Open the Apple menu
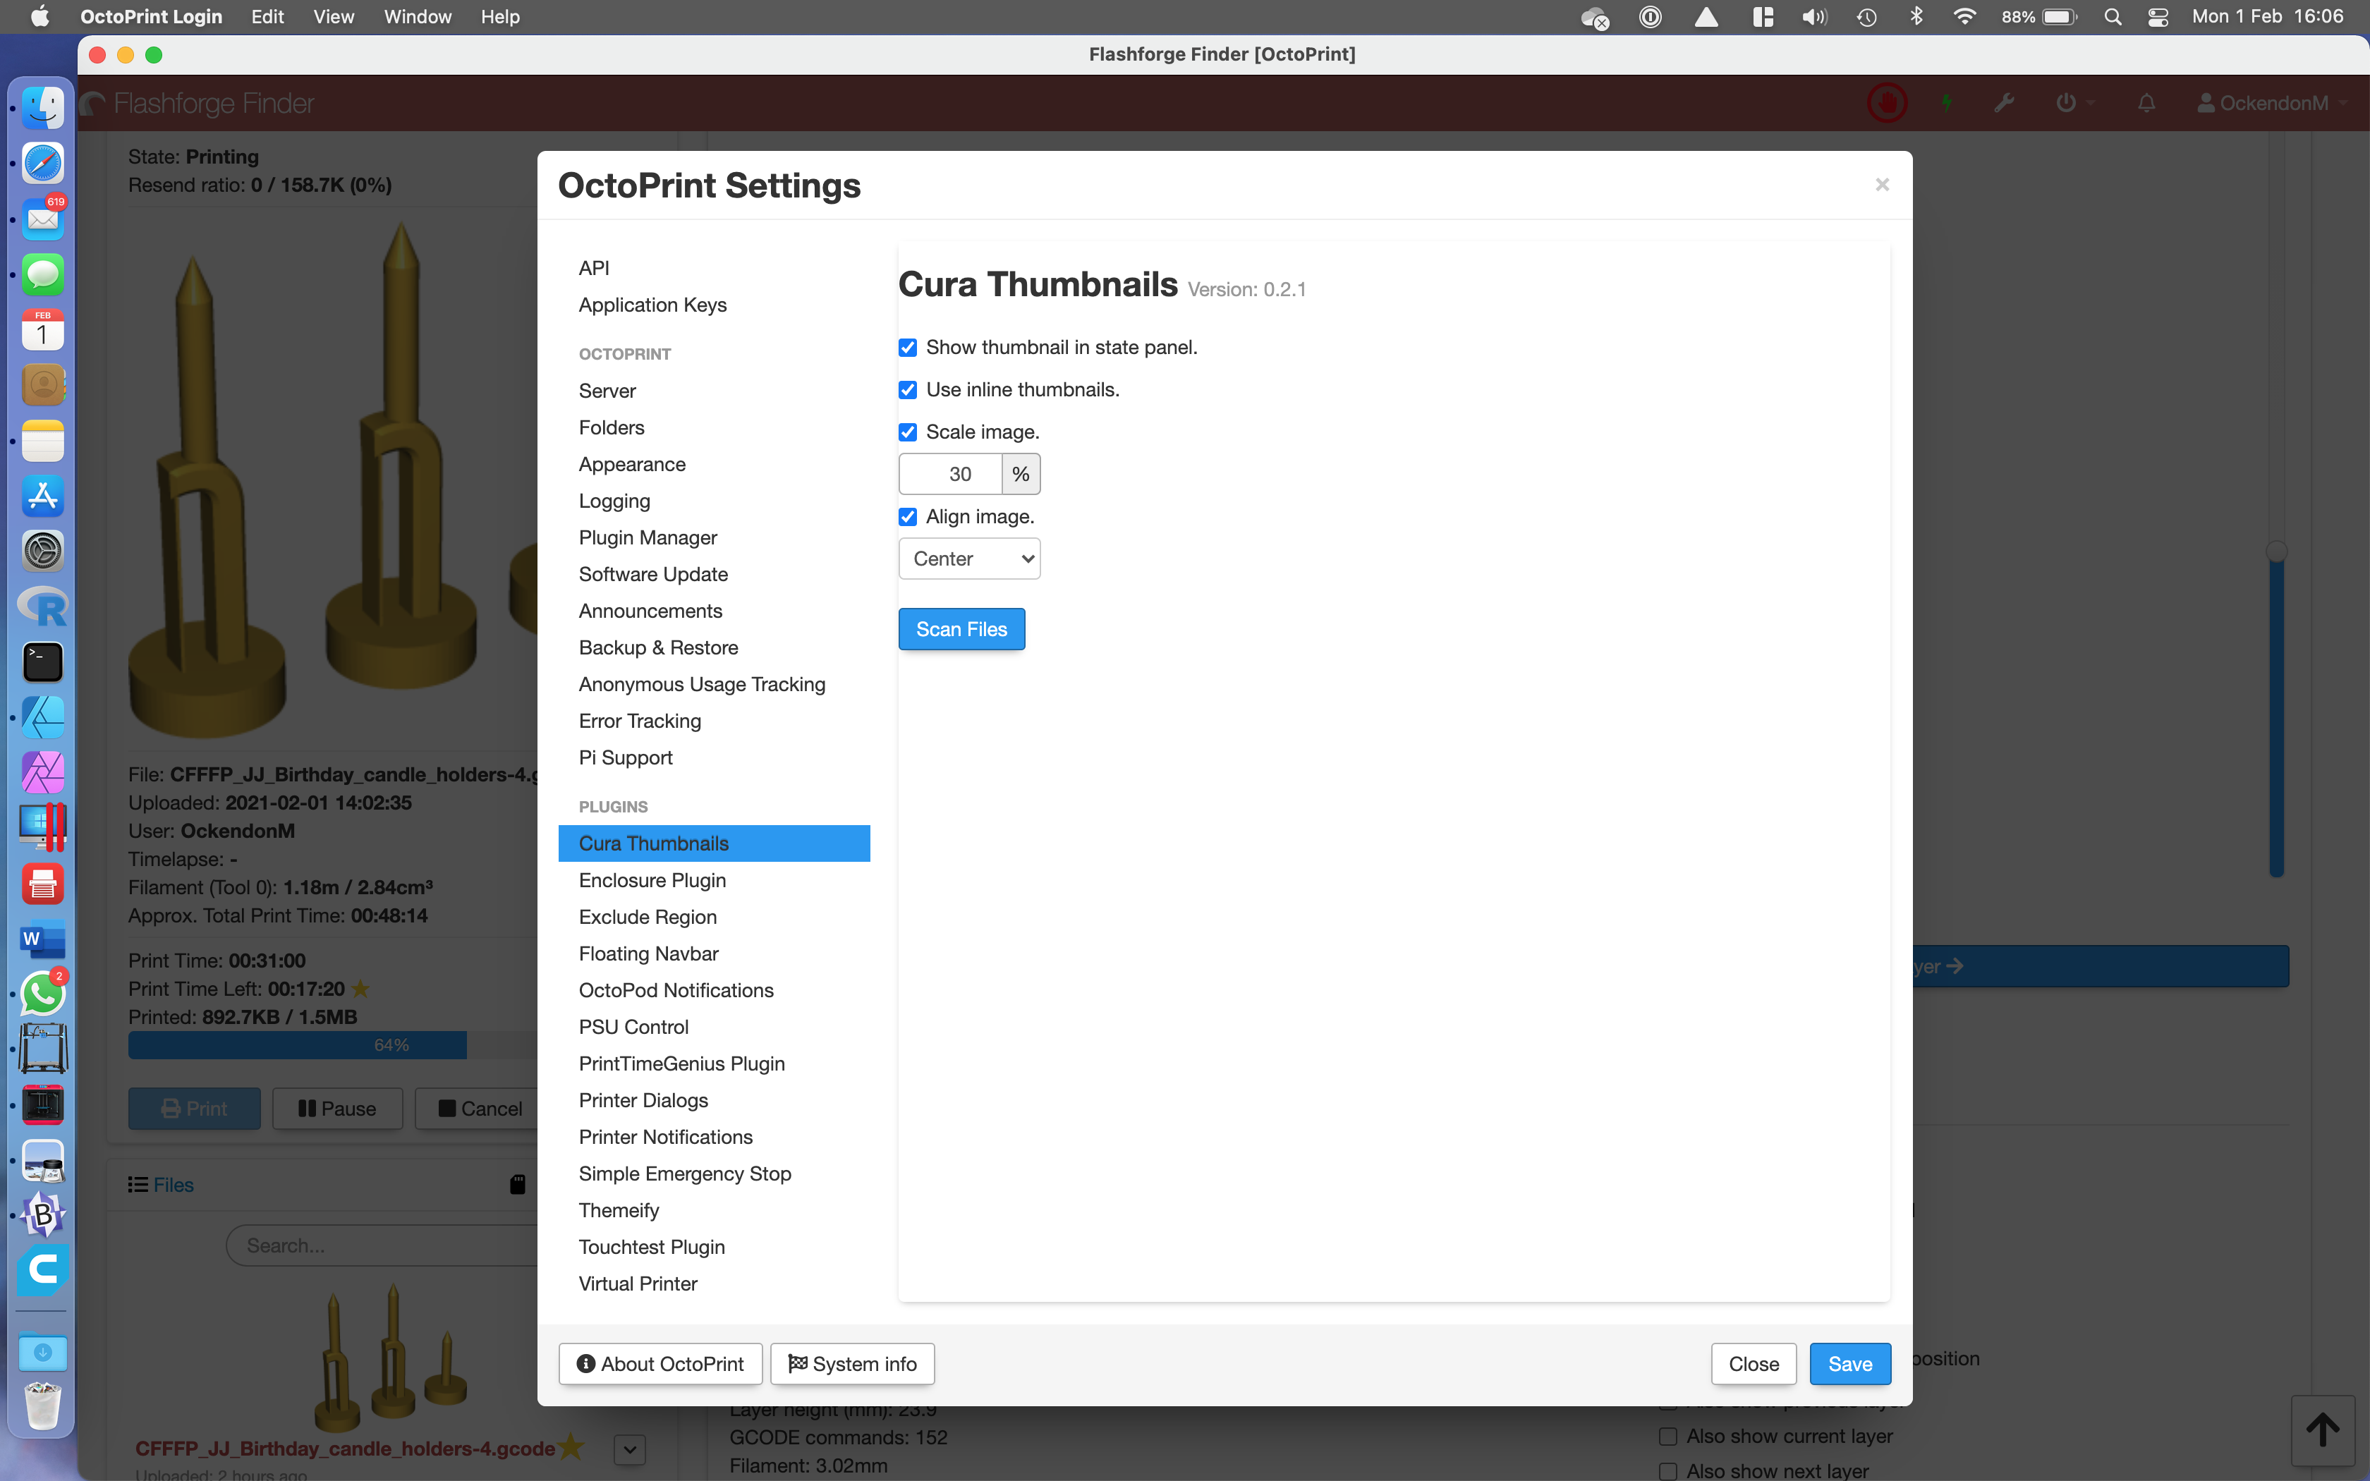Image resolution: width=2370 pixels, height=1481 pixels. (x=40, y=17)
